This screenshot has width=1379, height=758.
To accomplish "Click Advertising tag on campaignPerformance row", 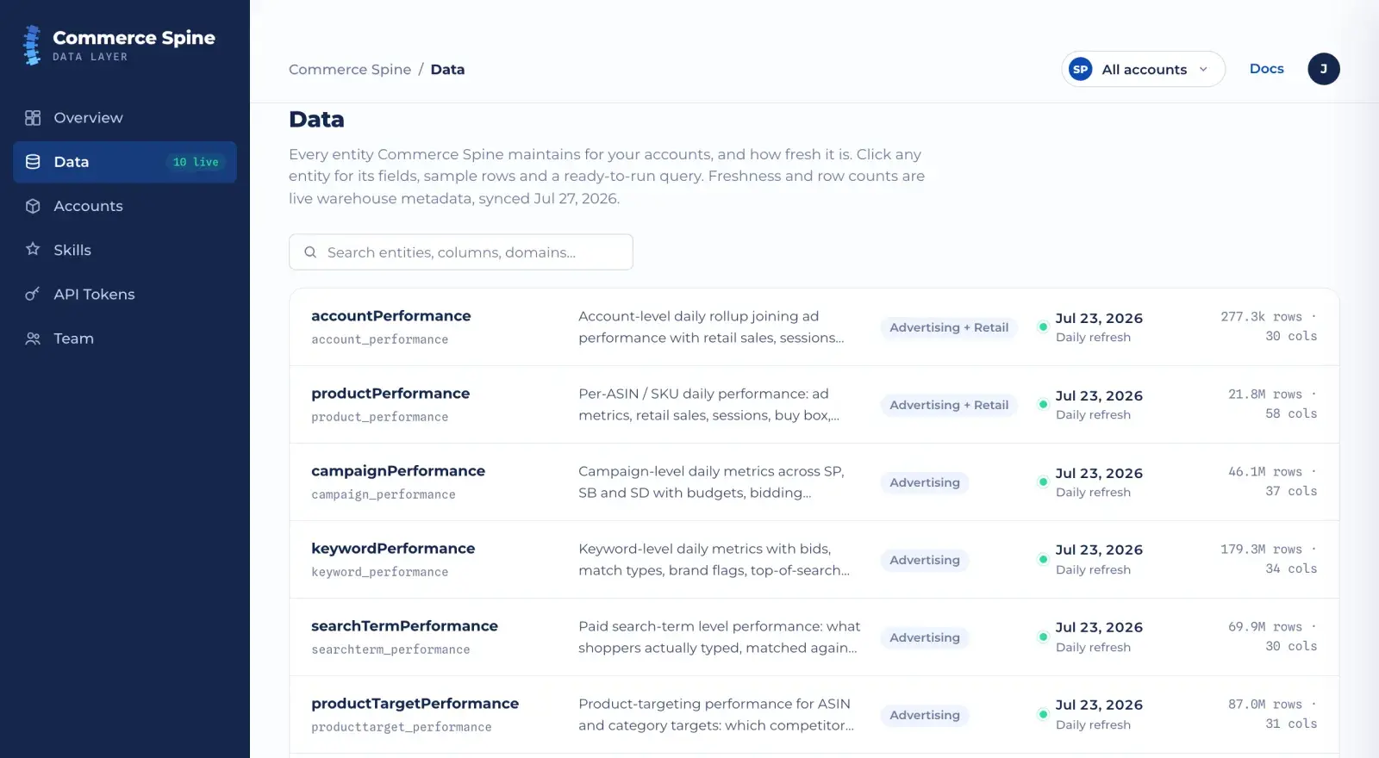I will pos(925,482).
